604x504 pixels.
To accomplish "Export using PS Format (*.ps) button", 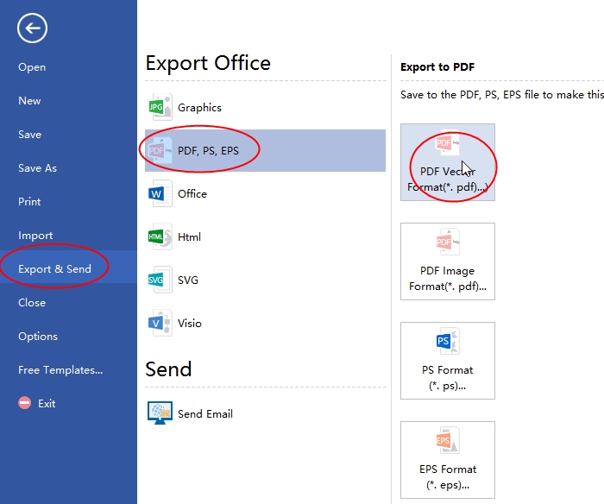I will point(448,361).
